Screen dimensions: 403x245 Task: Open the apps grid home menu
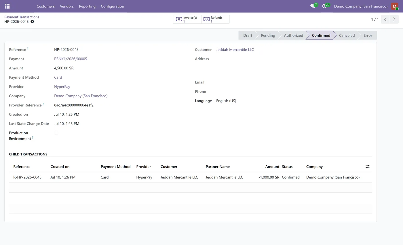pos(7,6)
